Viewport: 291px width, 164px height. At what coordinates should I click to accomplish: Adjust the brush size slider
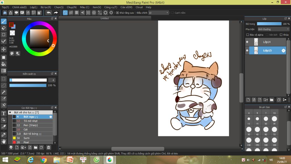[x=28, y=80]
